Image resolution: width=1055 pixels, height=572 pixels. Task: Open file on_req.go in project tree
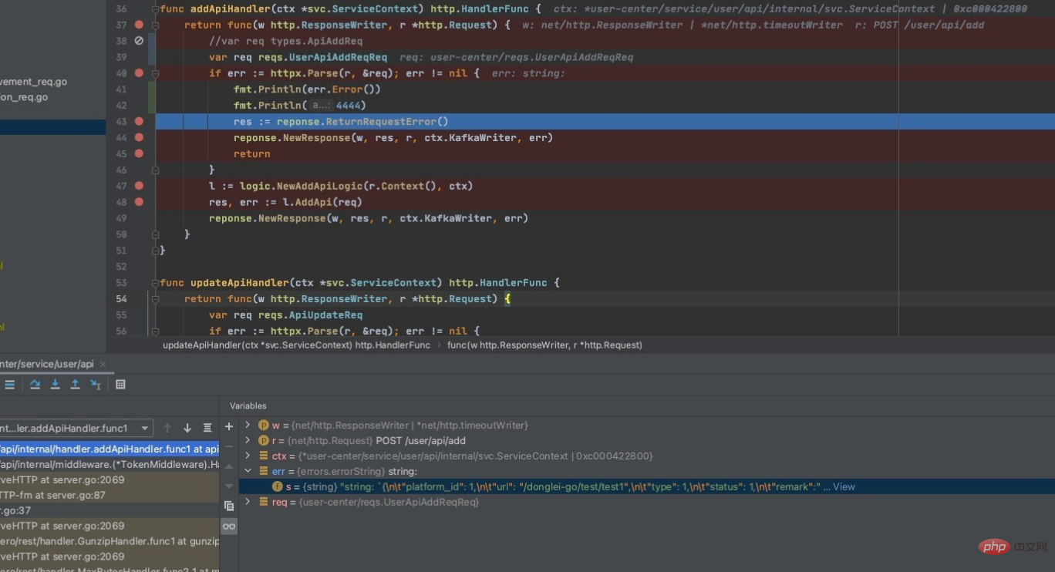point(25,97)
